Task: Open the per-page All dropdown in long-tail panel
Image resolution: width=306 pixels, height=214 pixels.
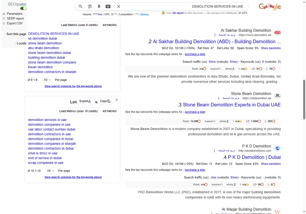Action: pyautogui.click(x=50, y=170)
